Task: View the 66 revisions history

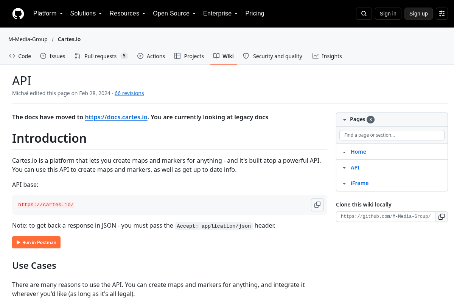Action: click(129, 93)
